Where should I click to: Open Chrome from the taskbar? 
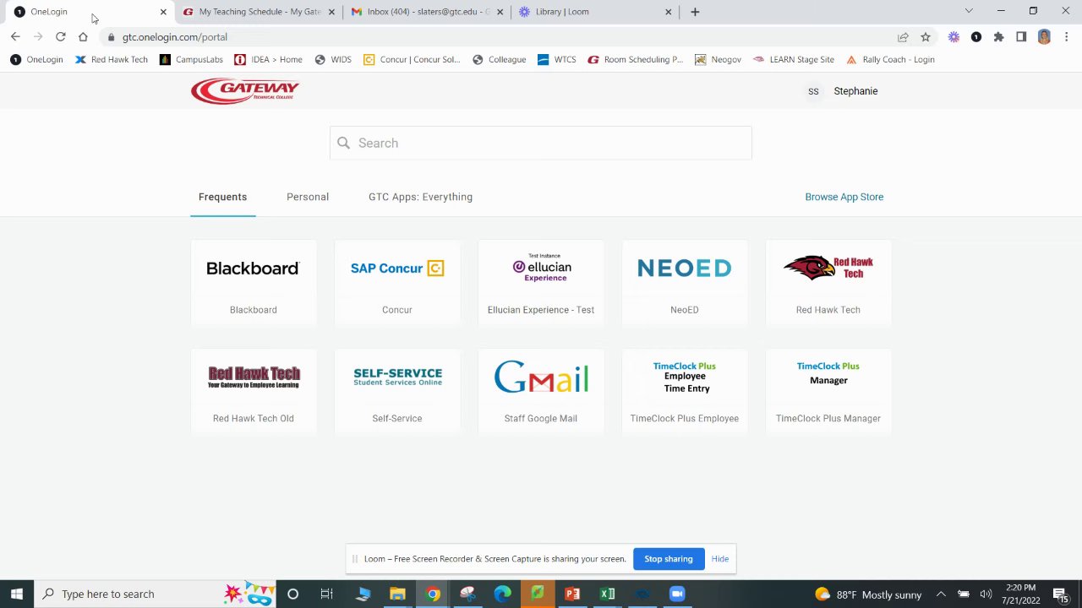click(x=432, y=594)
